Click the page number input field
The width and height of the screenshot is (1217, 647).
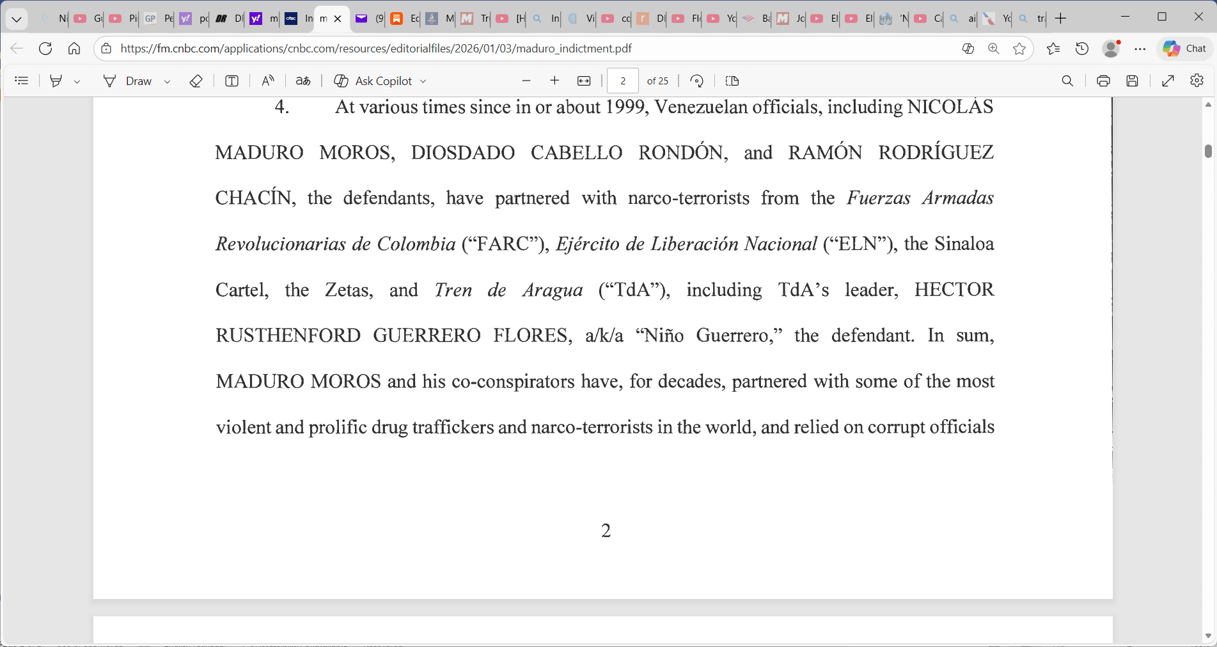click(623, 81)
